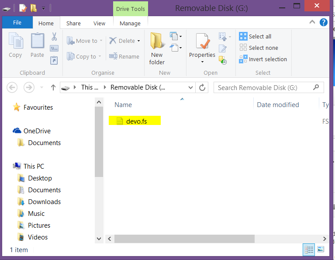Screen dimensions: 335x260
Task: Click the search Removable Disk field
Action: (x=269, y=87)
